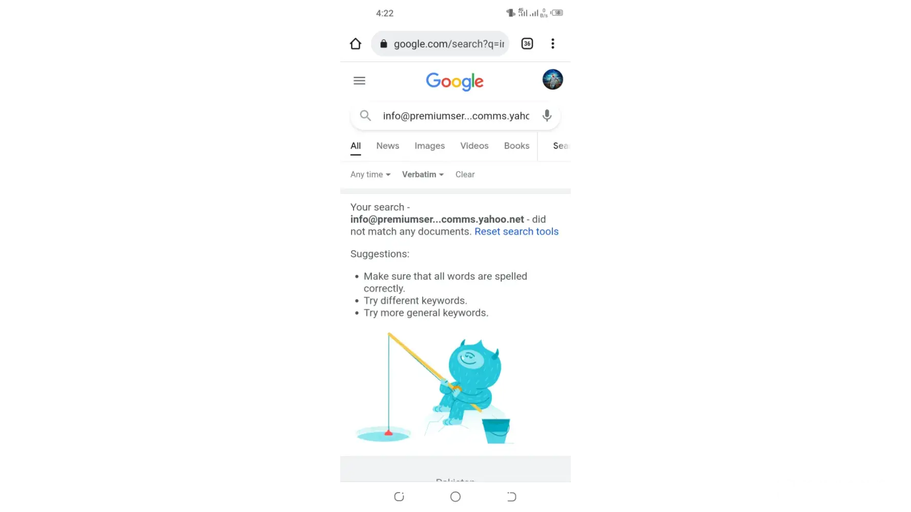Expand the Verbatim filter dropdown
Screen dimensions: 911x512
click(x=423, y=175)
